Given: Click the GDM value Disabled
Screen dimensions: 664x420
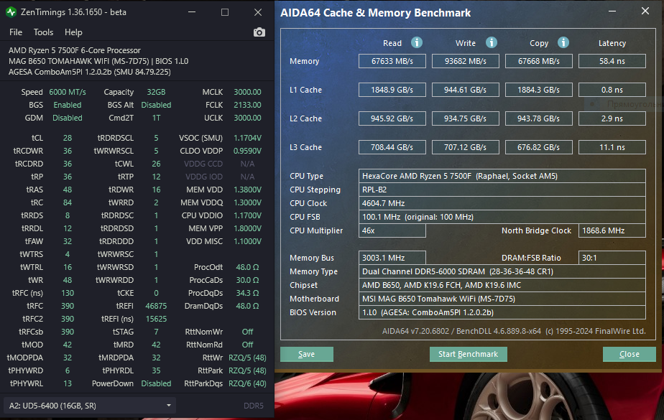Looking at the screenshot, I should click(x=68, y=118).
